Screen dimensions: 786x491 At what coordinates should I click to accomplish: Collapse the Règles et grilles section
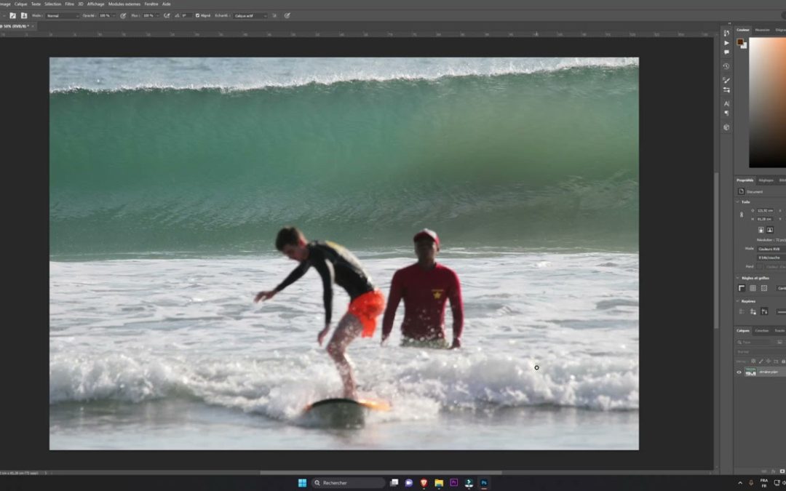[738, 278]
